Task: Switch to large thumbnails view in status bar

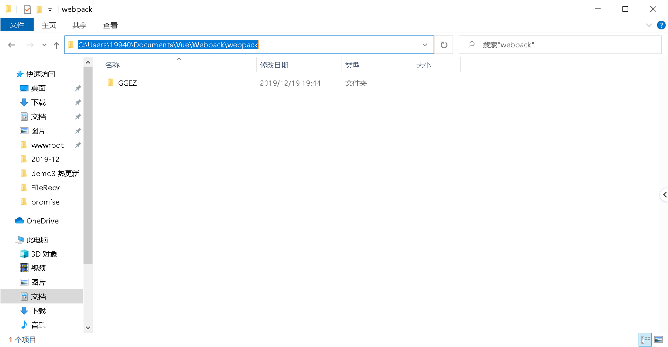Action: pos(659,339)
